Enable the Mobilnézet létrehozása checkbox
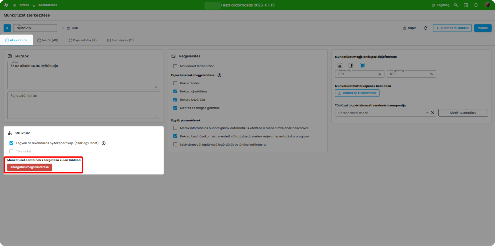 click(175, 66)
